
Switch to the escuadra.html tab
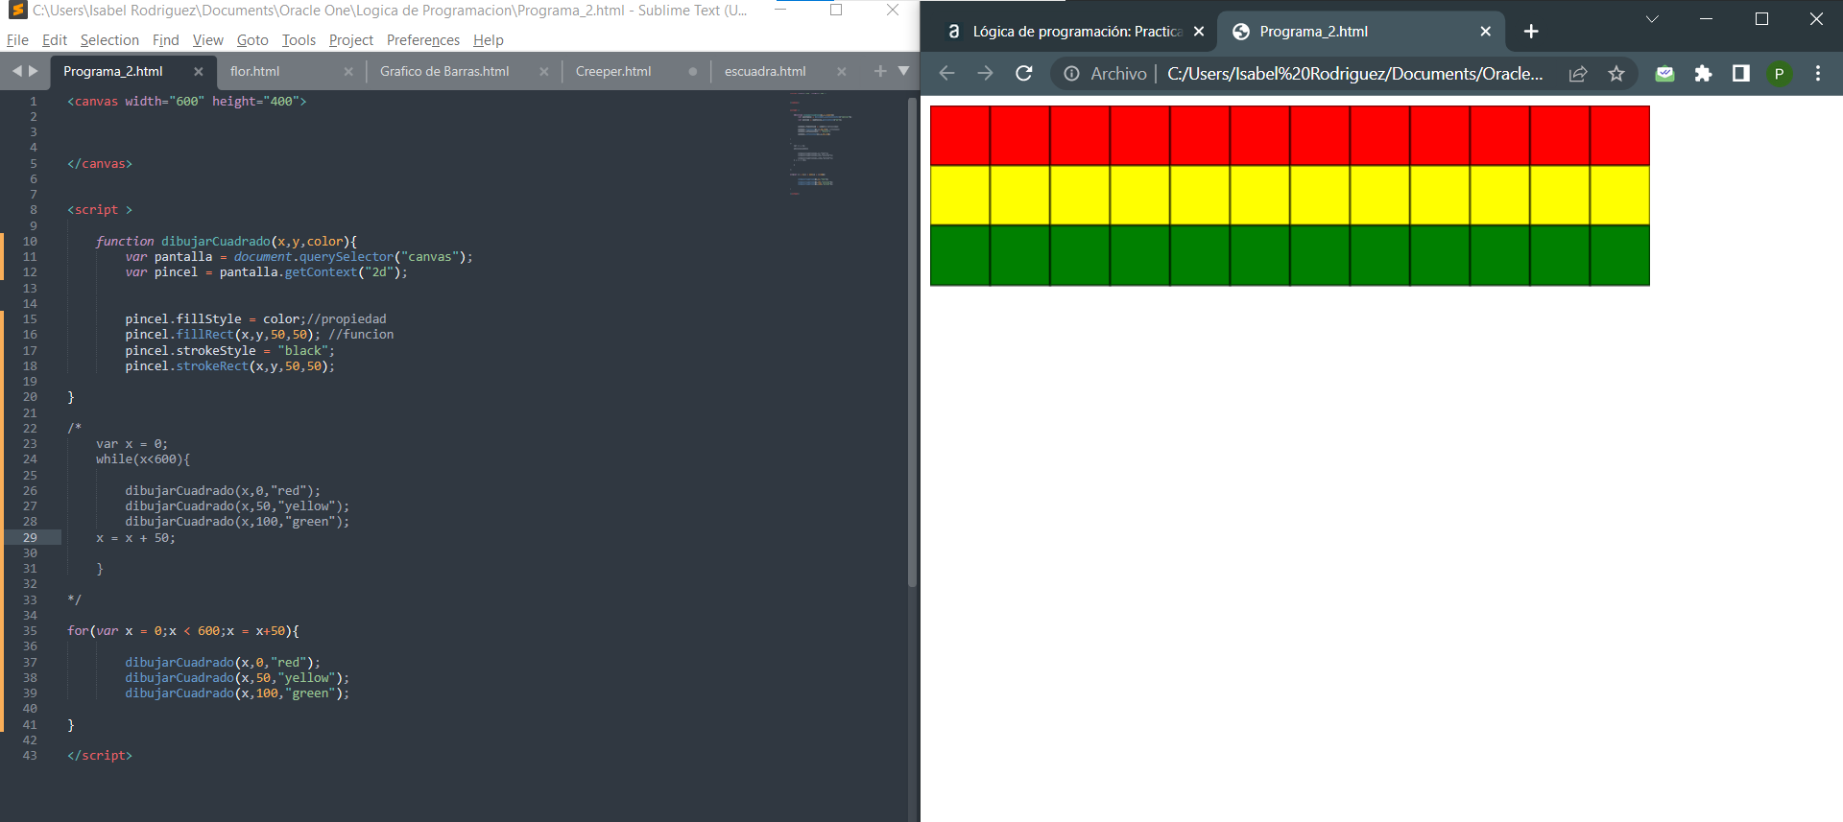[x=765, y=72]
